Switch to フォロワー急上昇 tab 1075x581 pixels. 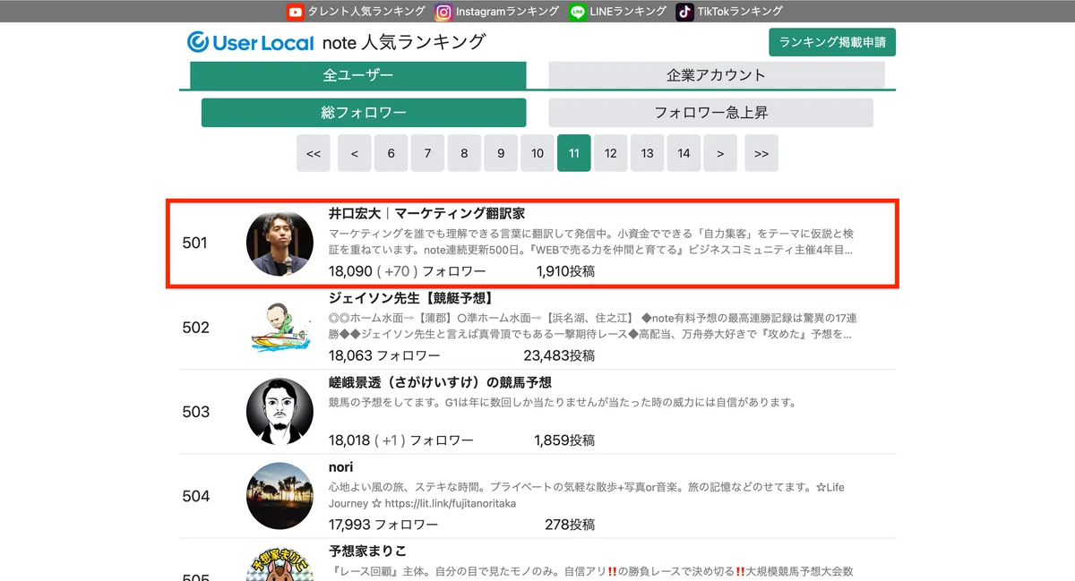[711, 113]
